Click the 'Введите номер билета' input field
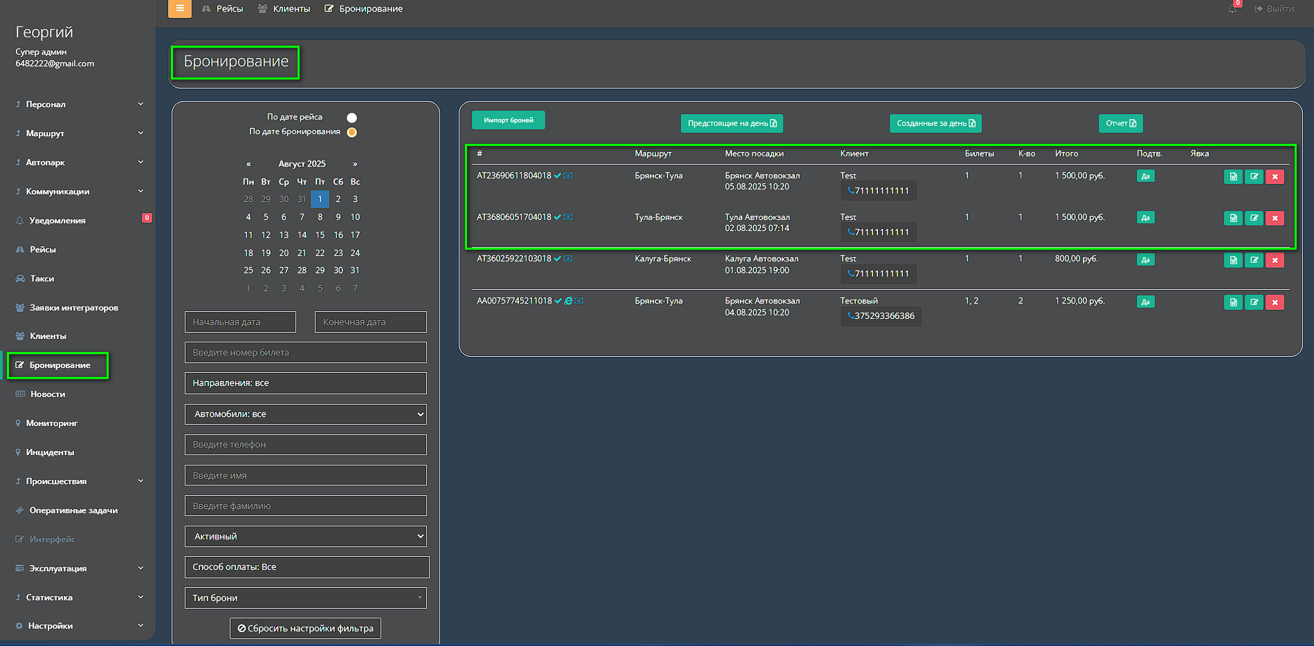The height and width of the screenshot is (646, 1314). point(305,353)
